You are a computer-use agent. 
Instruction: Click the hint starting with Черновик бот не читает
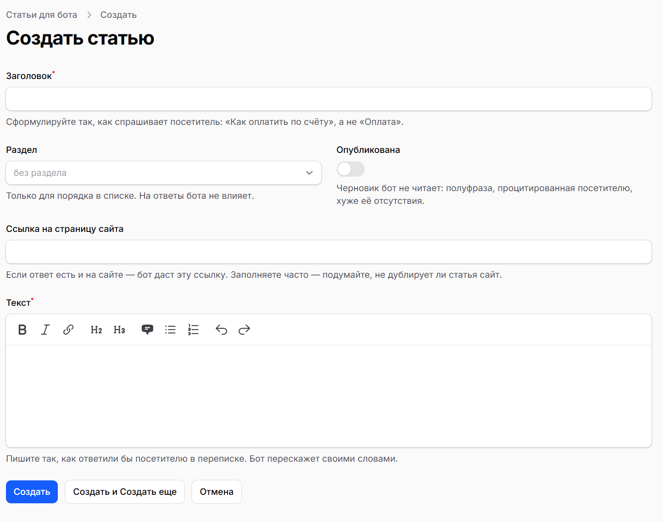(x=484, y=195)
